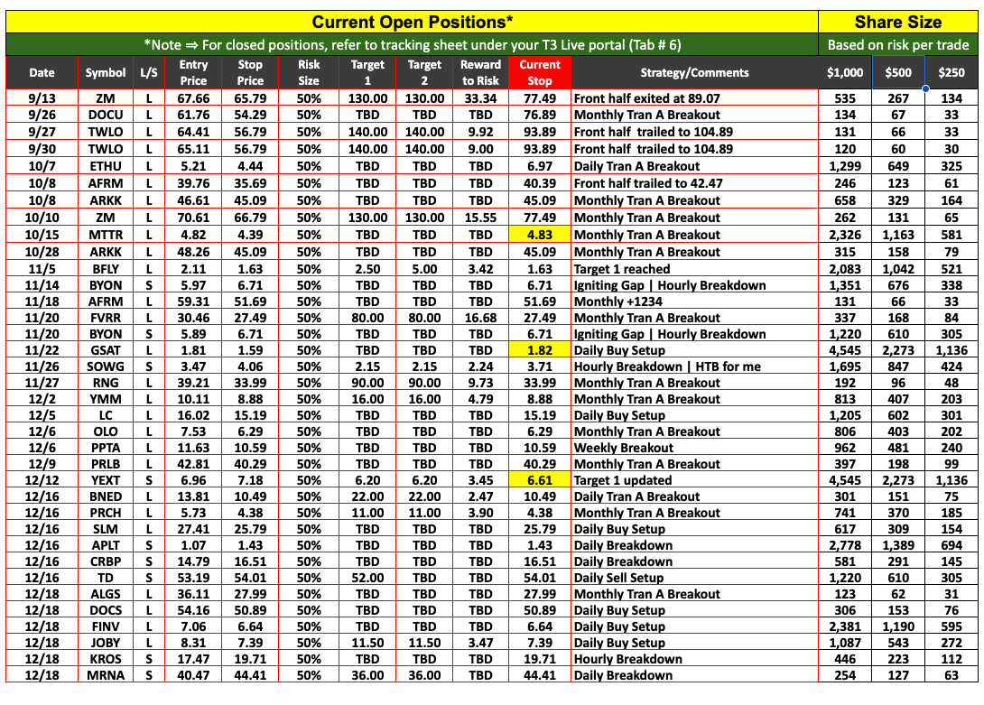Click the green closed positions note row
Screen dimensions: 984x705
click(x=411, y=45)
